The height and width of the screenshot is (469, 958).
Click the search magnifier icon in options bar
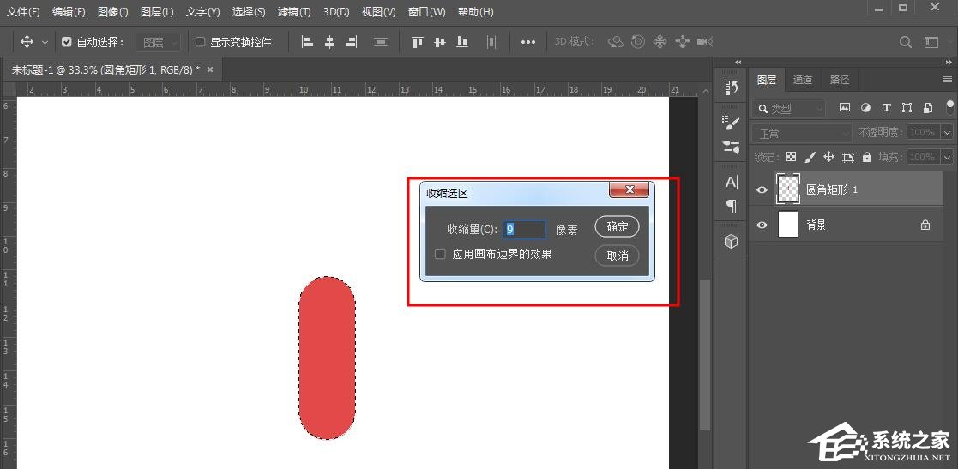[905, 42]
